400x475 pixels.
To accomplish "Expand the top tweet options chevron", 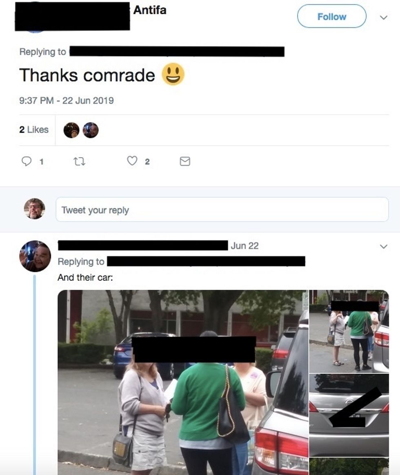I will point(384,17).
